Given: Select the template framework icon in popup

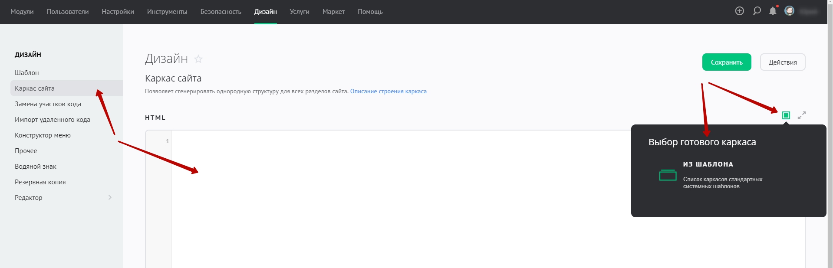Looking at the screenshot, I should coord(668,175).
